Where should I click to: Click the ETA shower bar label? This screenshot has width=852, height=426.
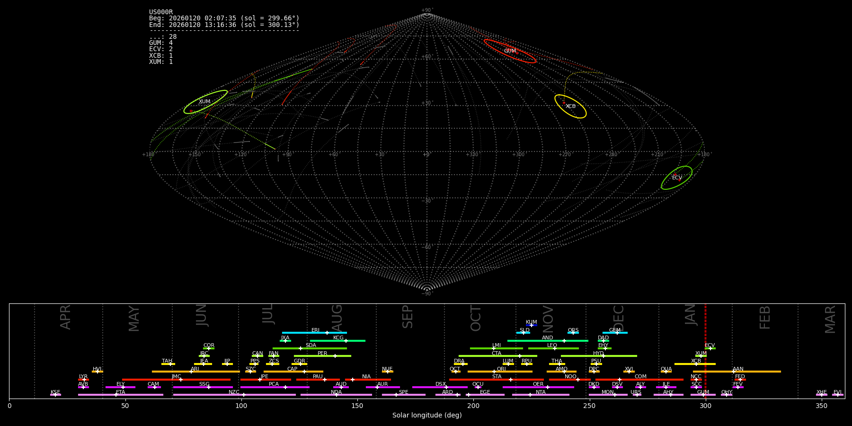121,392
